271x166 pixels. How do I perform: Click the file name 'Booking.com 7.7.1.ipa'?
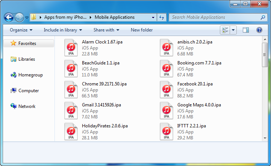199,63
